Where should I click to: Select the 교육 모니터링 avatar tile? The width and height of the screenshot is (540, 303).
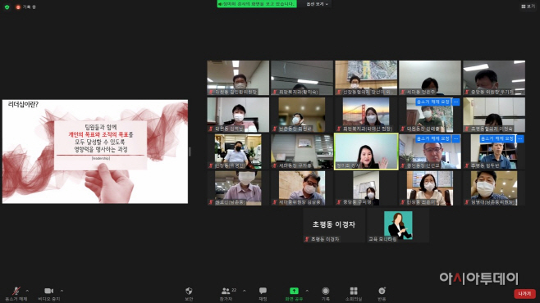398,225
